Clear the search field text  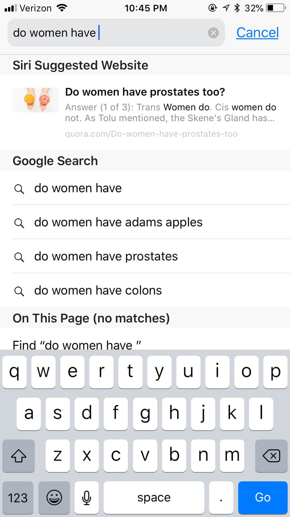coord(213,32)
